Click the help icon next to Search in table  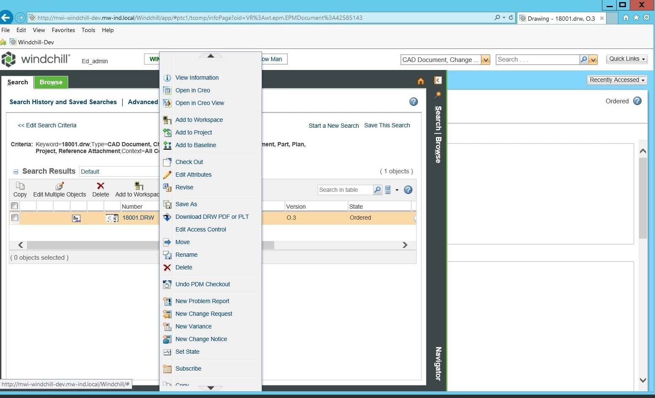[408, 190]
